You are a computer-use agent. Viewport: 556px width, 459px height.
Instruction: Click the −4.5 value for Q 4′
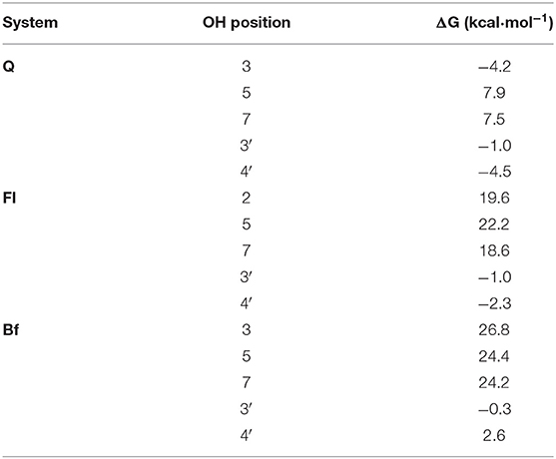495,172
